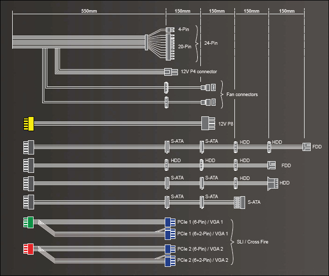Click the SLI / Cross Fire label

click(252, 242)
